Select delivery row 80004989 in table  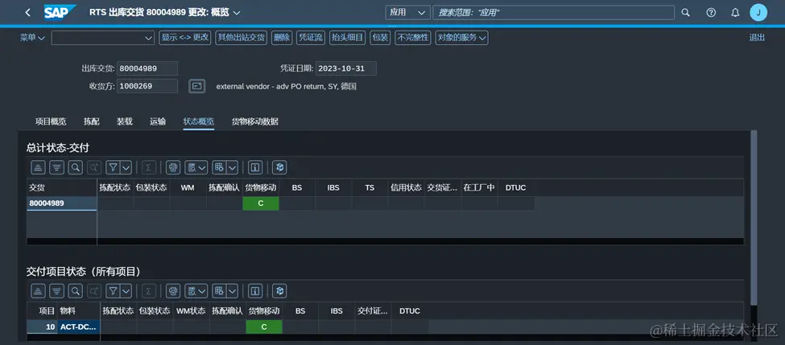pyautogui.click(x=61, y=203)
